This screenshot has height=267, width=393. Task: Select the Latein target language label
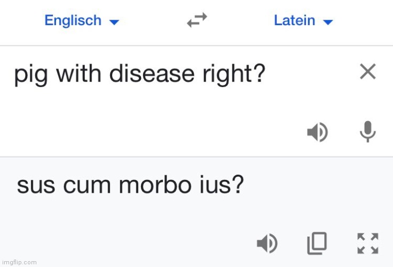point(294,21)
